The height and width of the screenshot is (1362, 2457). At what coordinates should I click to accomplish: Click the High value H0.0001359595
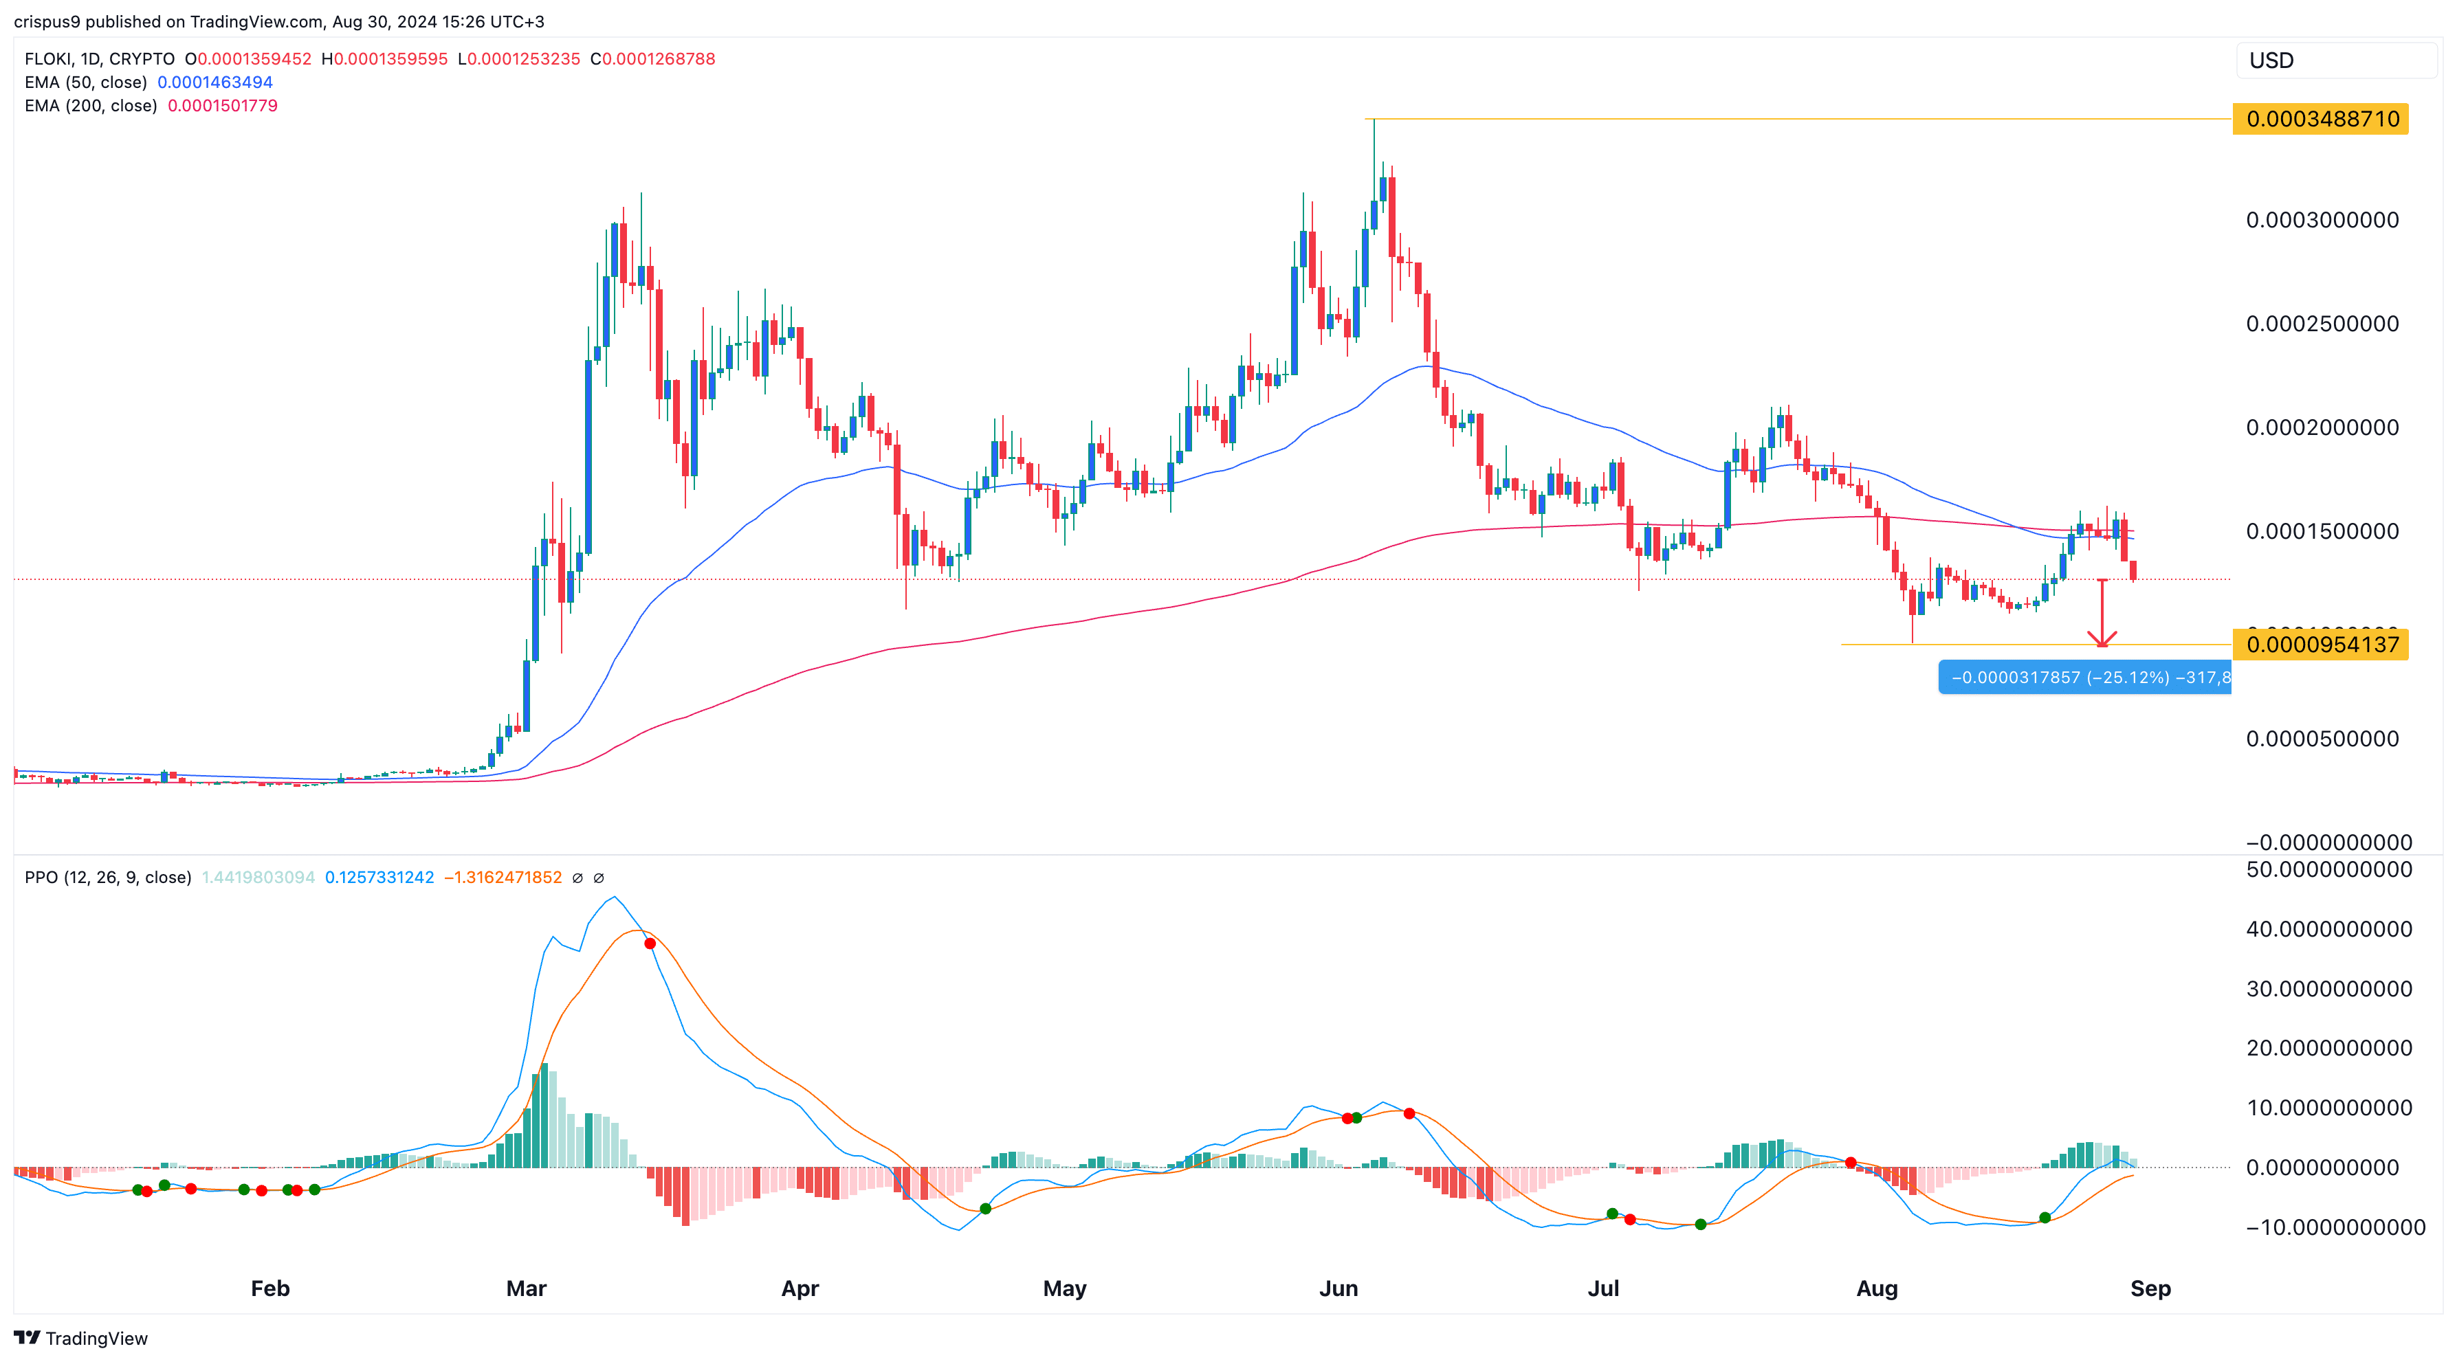pyautogui.click(x=384, y=59)
